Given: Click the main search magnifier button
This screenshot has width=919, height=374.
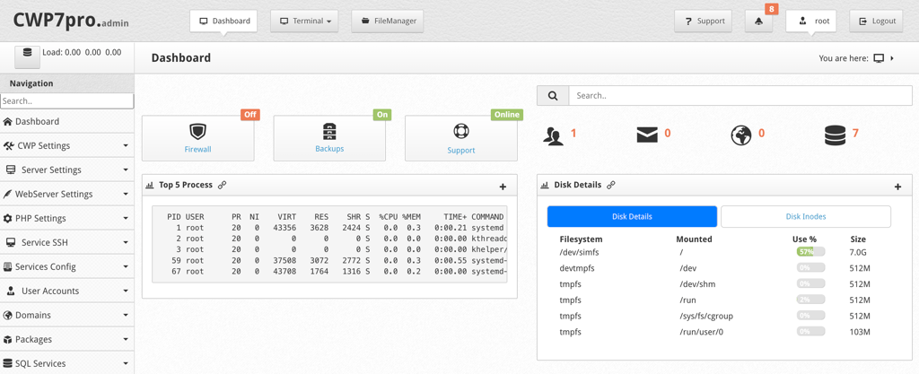Looking at the screenshot, I should pos(553,95).
